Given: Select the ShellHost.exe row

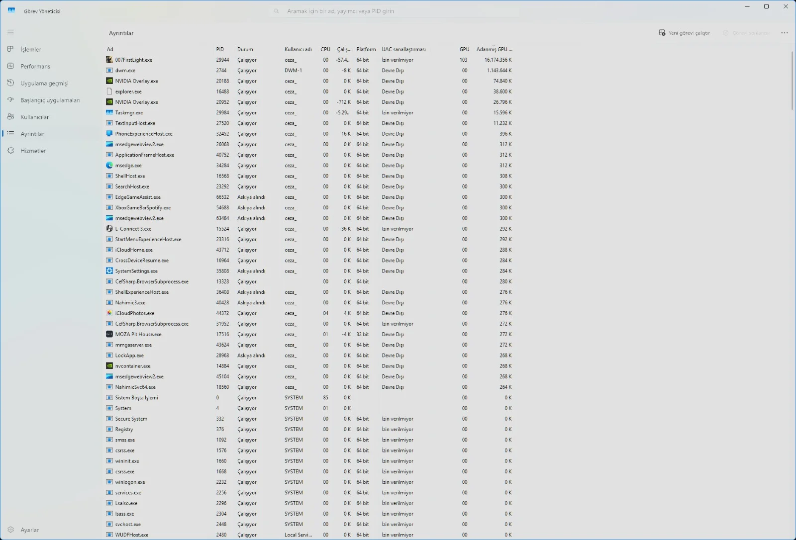Looking at the screenshot, I should [x=309, y=176].
